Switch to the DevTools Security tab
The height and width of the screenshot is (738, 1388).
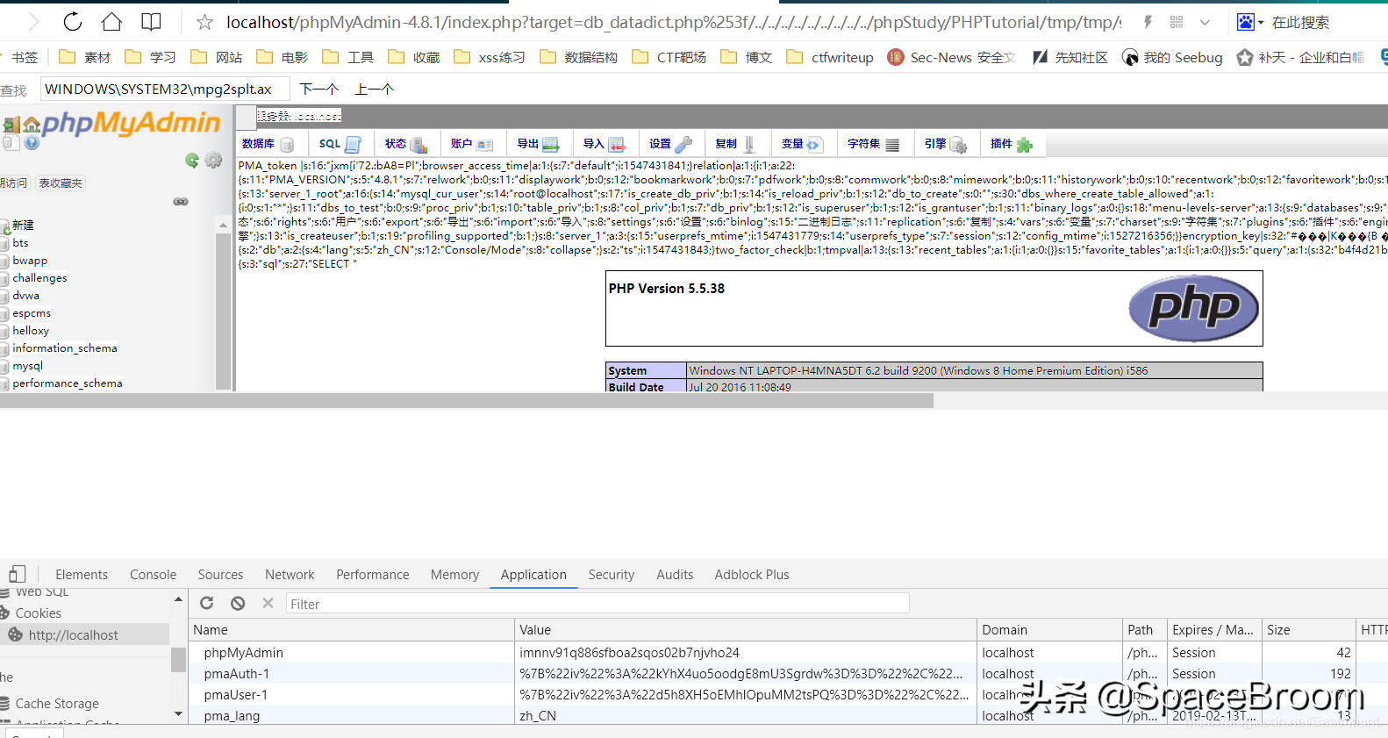coord(611,575)
